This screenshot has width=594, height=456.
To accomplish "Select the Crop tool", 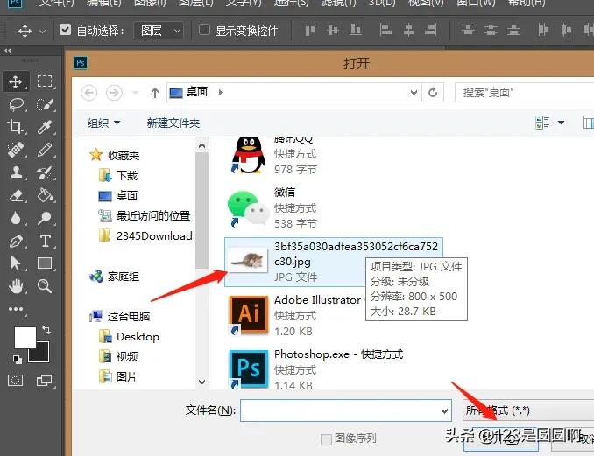I will click(x=15, y=126).
